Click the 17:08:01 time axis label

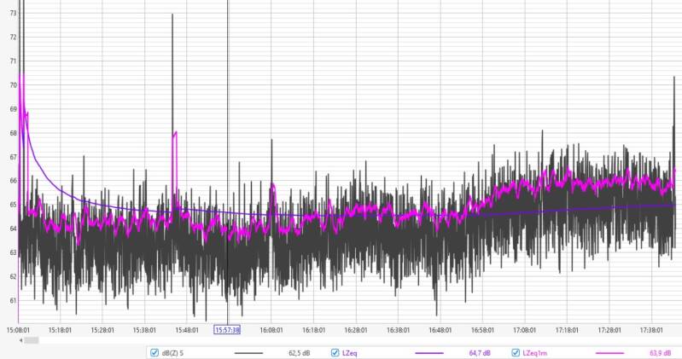point(525,330)
